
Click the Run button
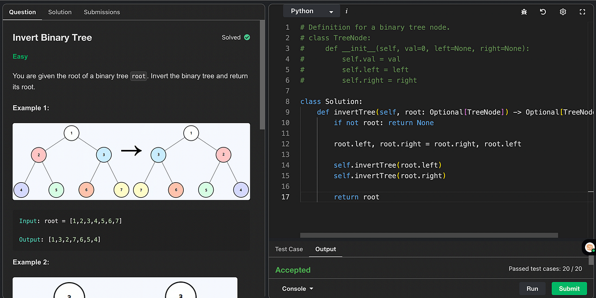click(532, 288)
